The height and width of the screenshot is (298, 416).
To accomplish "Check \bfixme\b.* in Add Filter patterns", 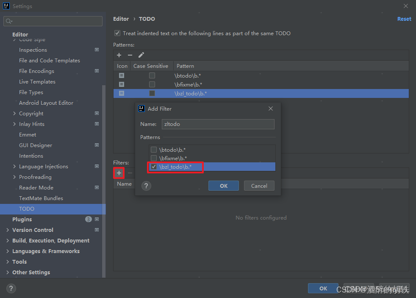I will pos(154,158).
